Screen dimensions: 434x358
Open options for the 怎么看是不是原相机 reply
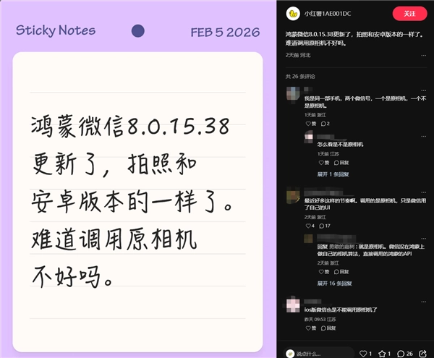(x=423, y=136)
